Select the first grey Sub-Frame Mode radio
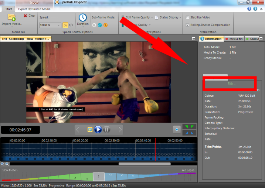This screenshot has height=188, width=265. point(94,25)
